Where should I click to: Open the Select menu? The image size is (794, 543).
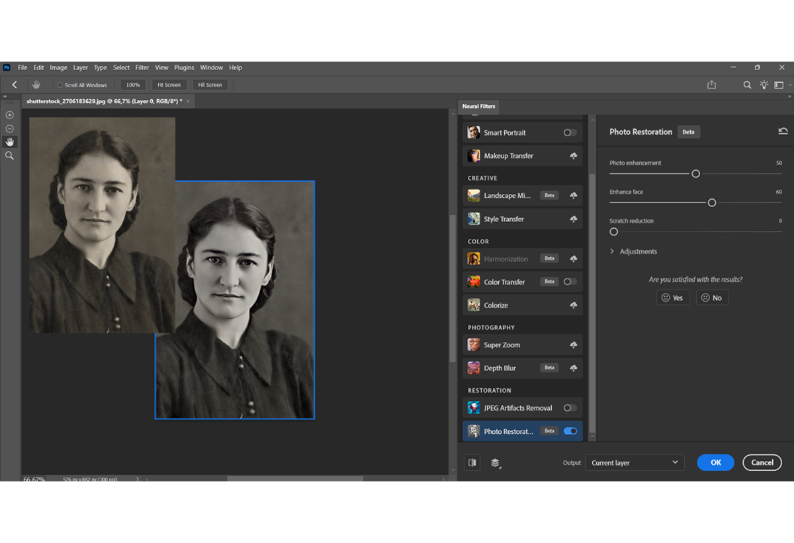tap(121, 67)
